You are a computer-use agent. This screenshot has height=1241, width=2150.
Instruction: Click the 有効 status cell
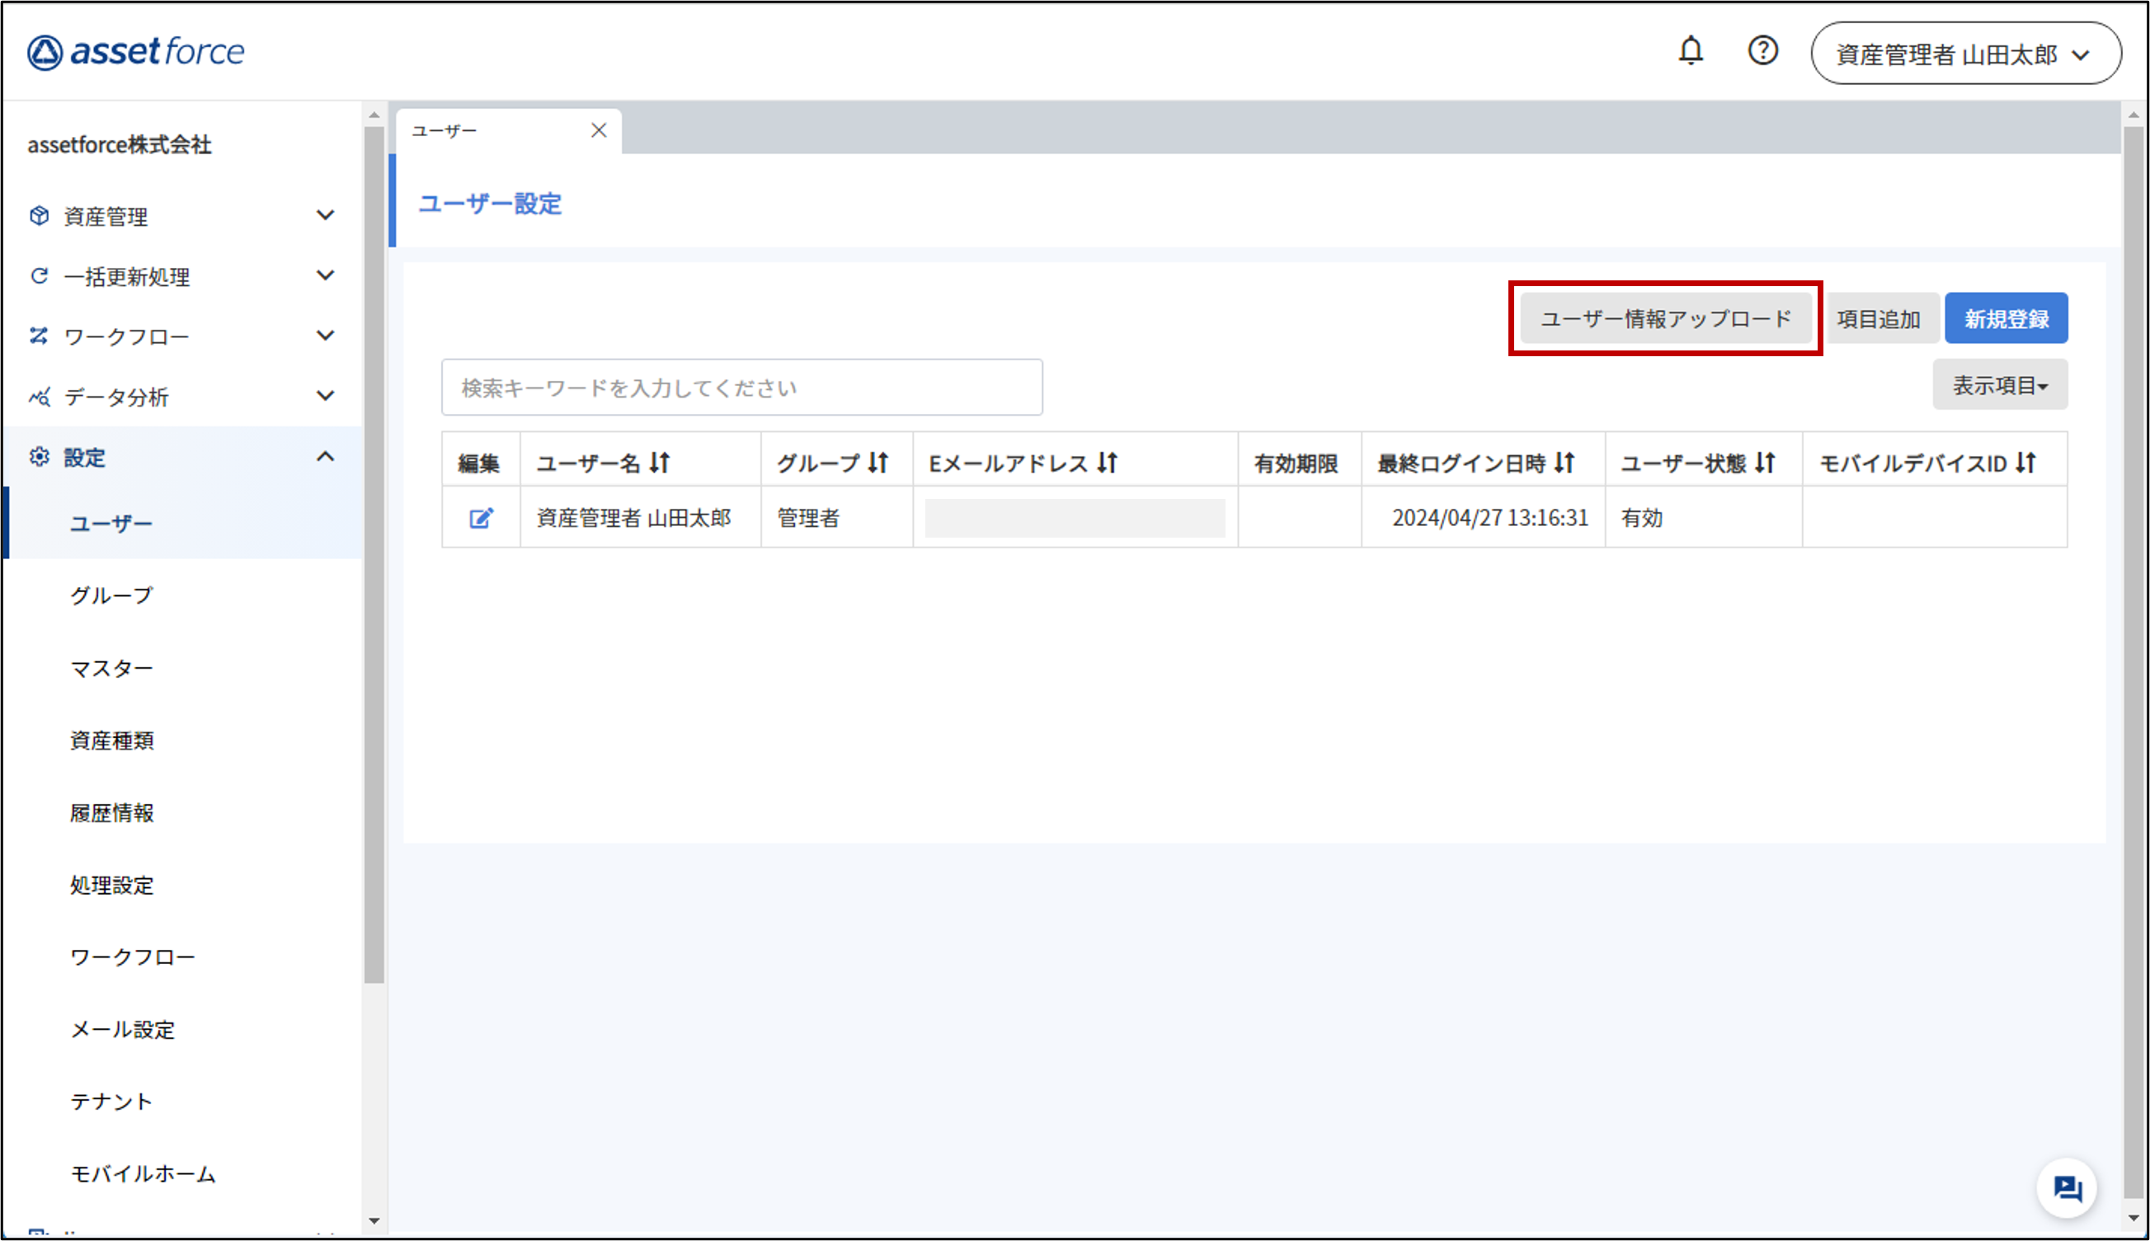point(1703,517)
